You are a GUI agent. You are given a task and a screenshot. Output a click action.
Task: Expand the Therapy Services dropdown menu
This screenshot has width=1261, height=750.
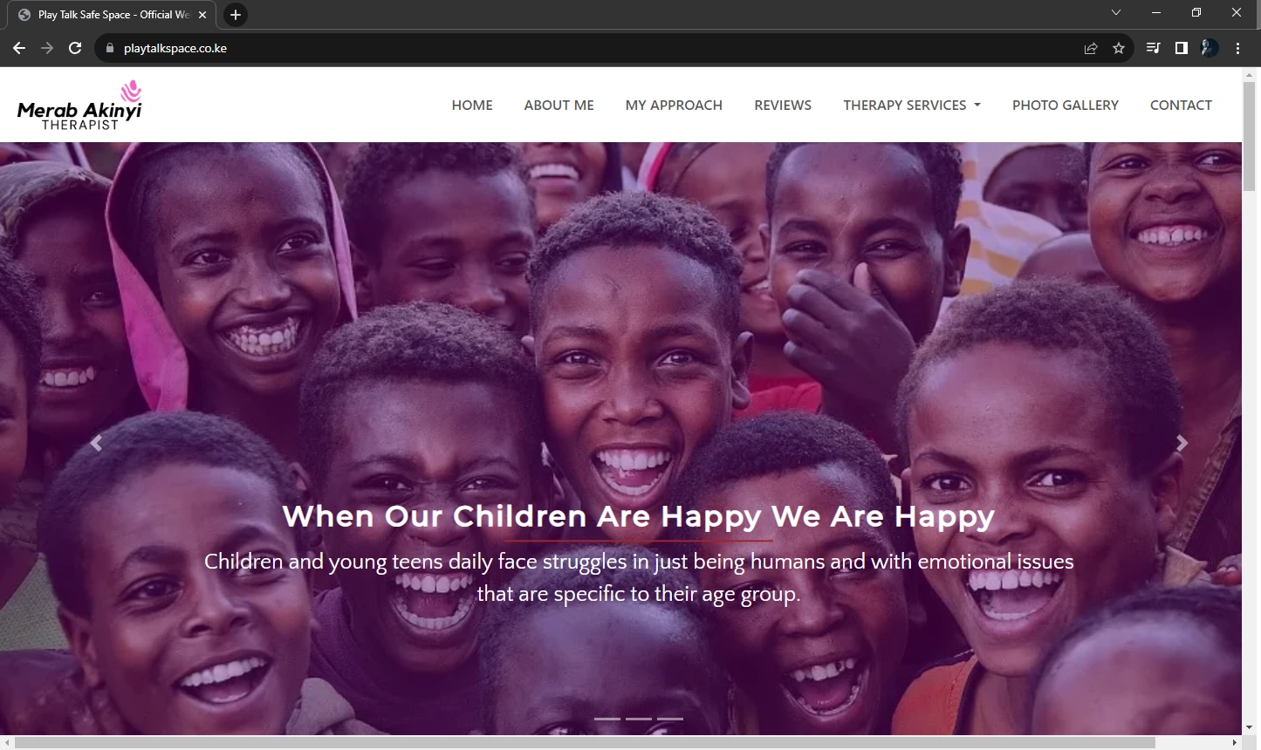point(912,105)
